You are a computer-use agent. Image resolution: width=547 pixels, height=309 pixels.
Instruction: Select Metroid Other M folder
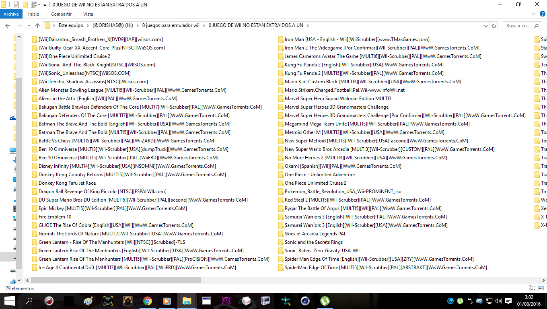(x=361, y=132)
